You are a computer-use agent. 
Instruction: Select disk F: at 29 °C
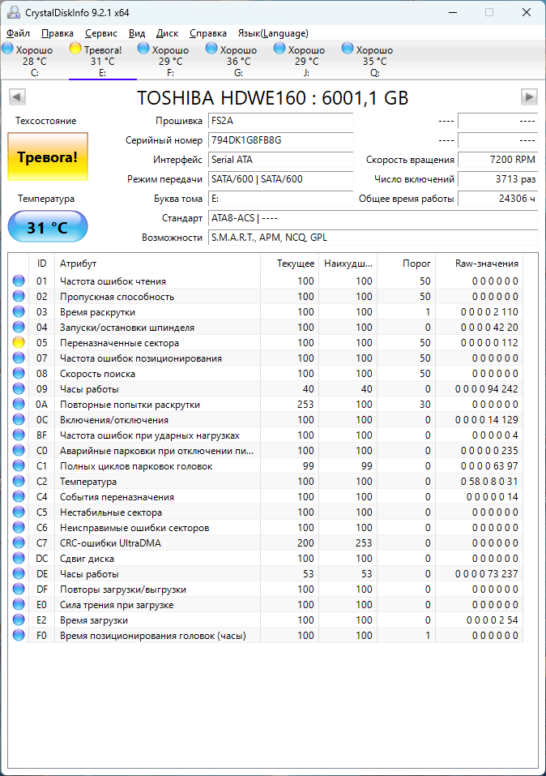[x=170, y=60]
